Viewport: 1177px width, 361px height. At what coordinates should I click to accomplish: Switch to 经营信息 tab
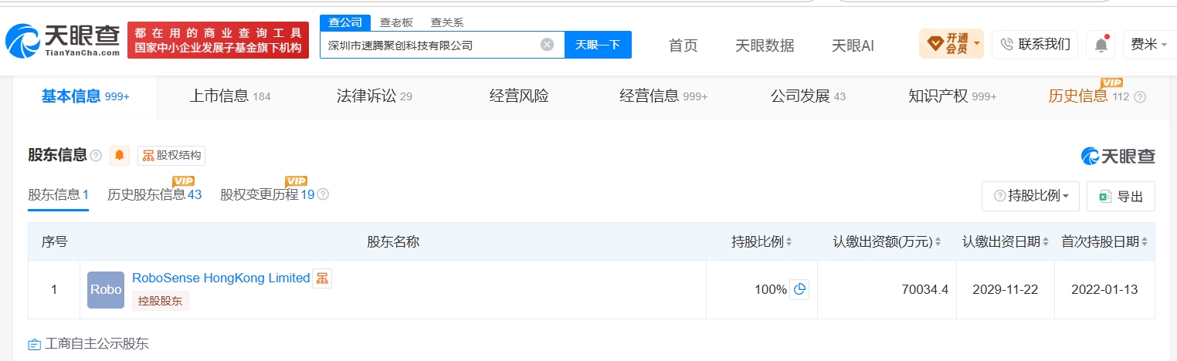(663, 96)
